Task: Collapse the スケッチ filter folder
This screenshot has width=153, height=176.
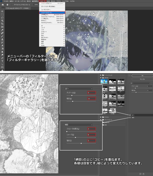Action: click(101, 78)
